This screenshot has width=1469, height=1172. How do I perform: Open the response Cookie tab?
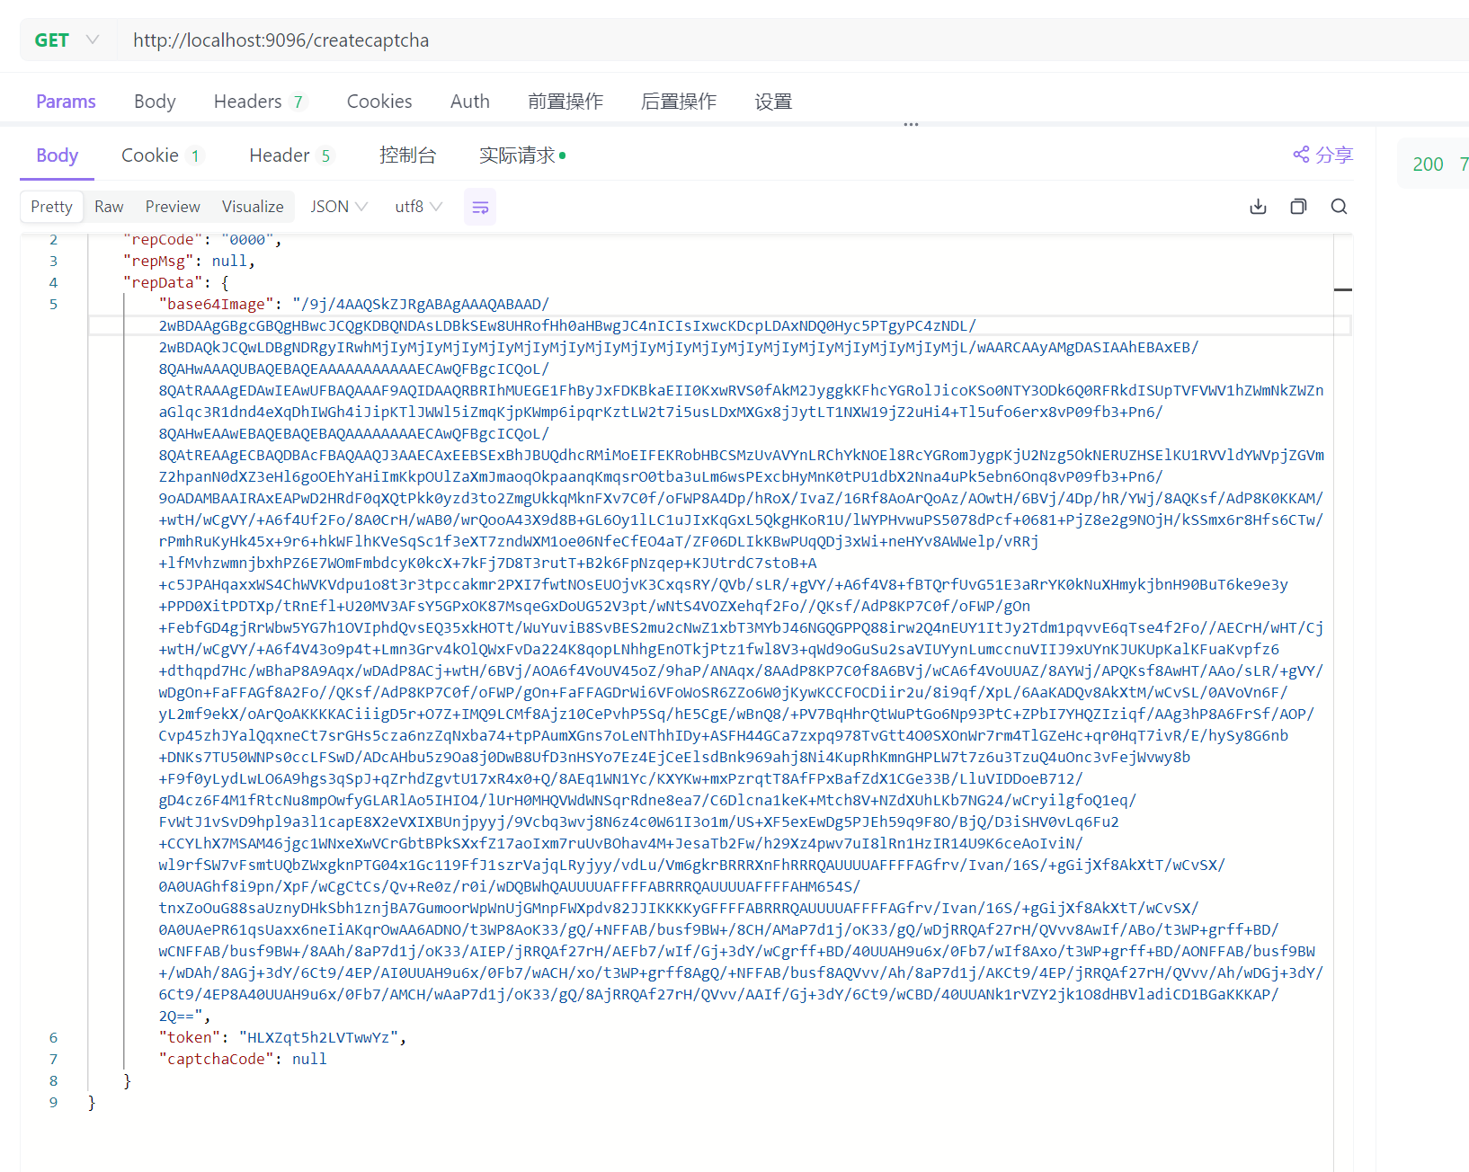(162, 155)
